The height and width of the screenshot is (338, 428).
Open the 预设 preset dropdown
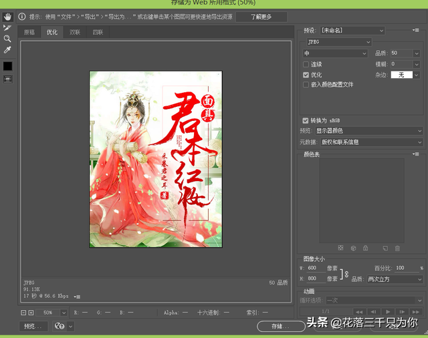352,31
